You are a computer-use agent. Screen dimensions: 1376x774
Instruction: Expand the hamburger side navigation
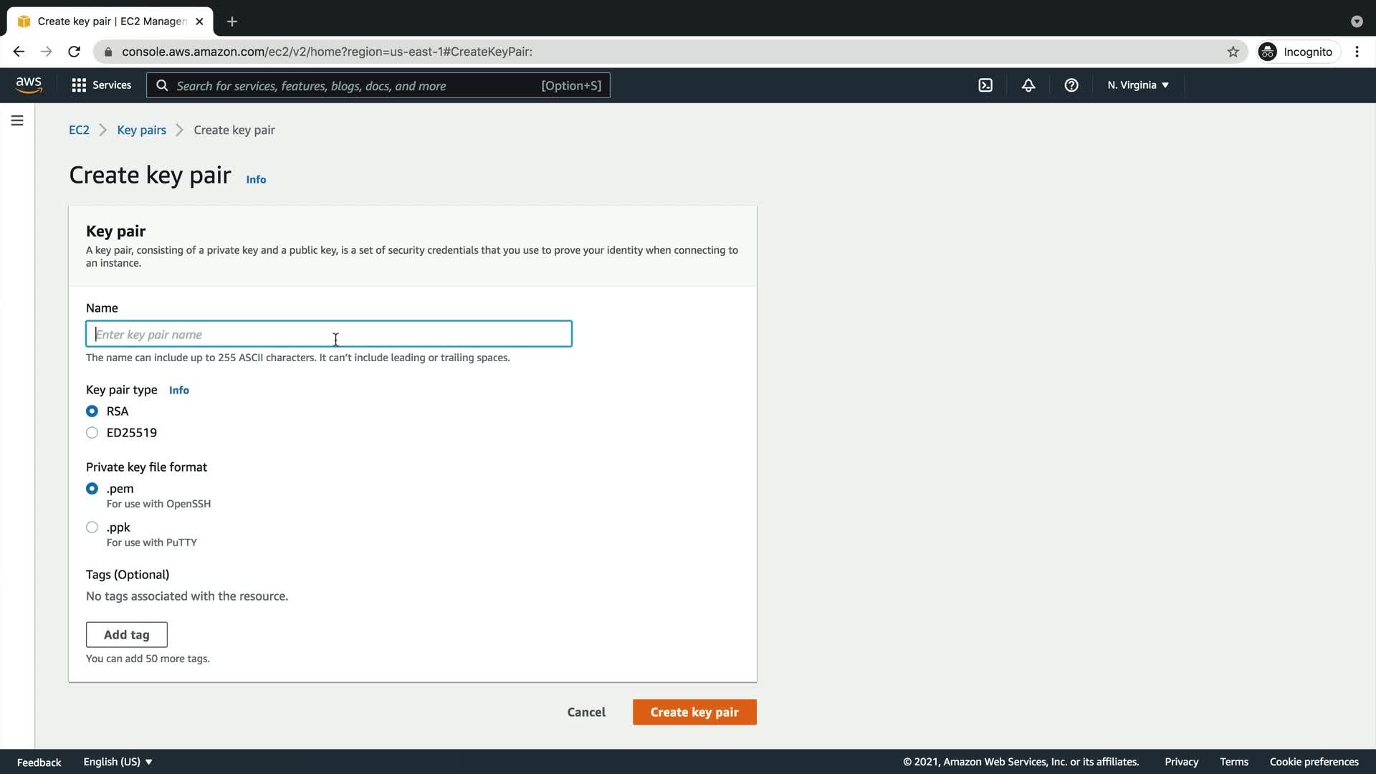pyautogui.click(x=17, y=120)
